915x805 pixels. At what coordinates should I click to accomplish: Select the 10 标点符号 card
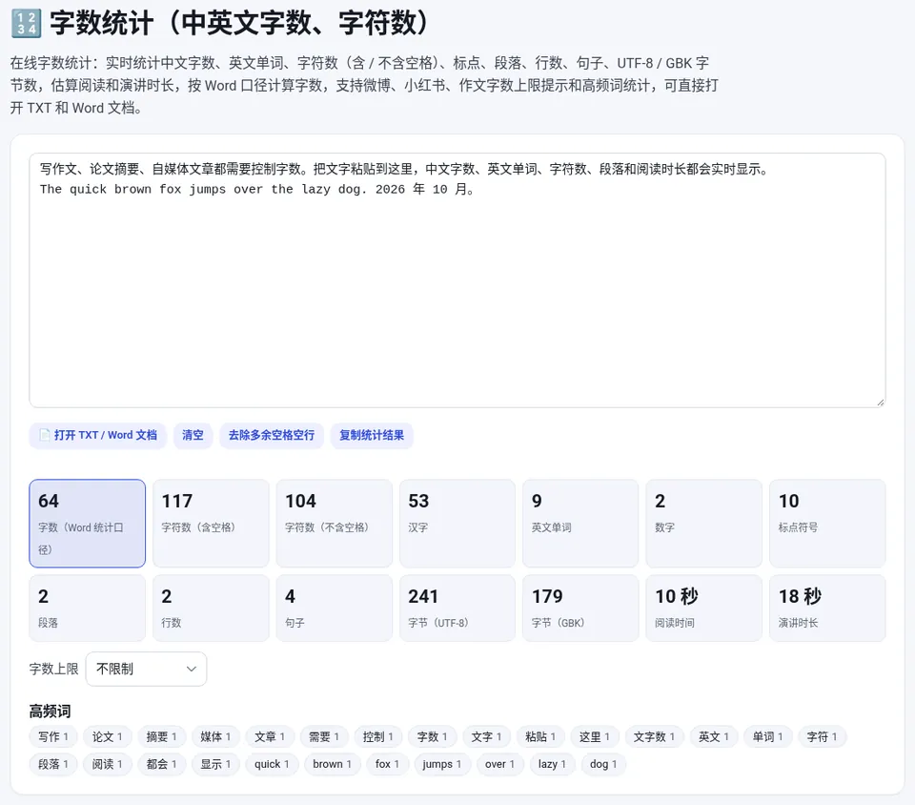[x=827, y=523]
